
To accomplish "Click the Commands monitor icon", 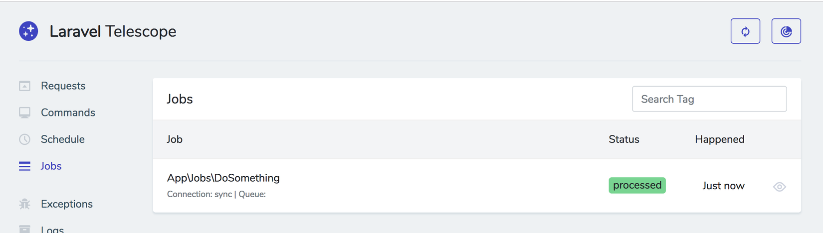I will 24,113.
